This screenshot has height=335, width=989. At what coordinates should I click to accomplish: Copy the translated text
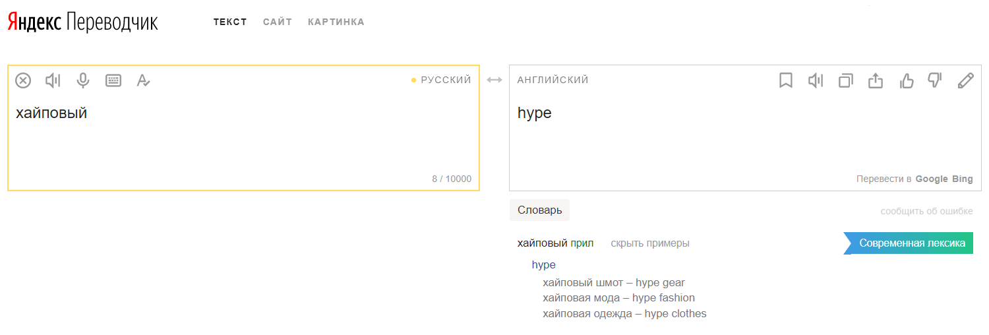point(845,80)
